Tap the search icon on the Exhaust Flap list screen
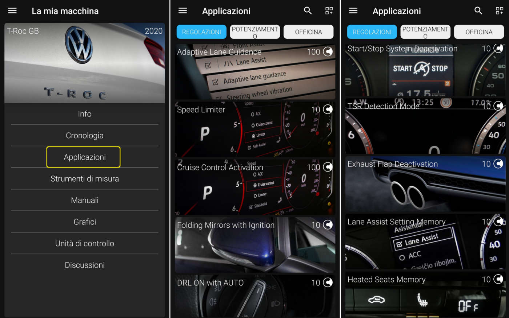The width and height of the screenshot is (509, 318). click(478, 11)
